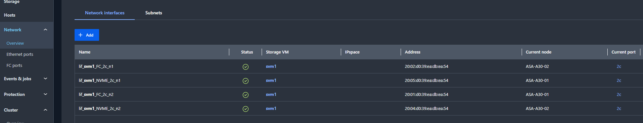Click address 20:01:d0:39:ea:db:ea:54

[426, 94]
